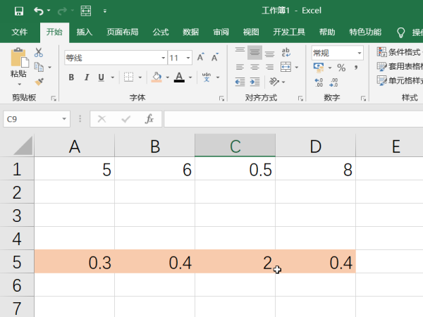The height and width of the screenshot is (317, 423).
Task: Click the Percent Style icon
Action: click(x=341, y=68)
